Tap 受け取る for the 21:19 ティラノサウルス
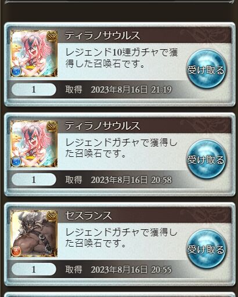 tap(206, 69)
